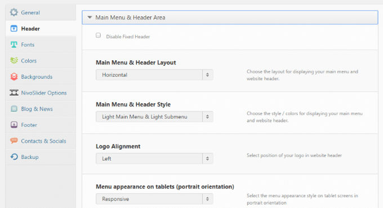Enable the Disable Fixed Header checkbox
The image size is (383, 208).
point(98,36)
